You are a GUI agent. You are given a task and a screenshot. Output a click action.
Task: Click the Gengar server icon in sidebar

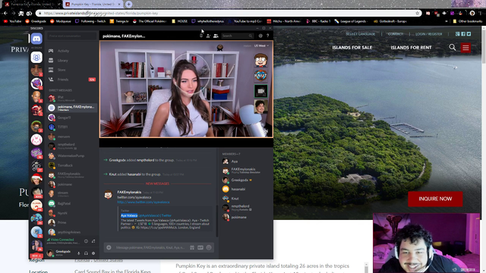(36, 83)
